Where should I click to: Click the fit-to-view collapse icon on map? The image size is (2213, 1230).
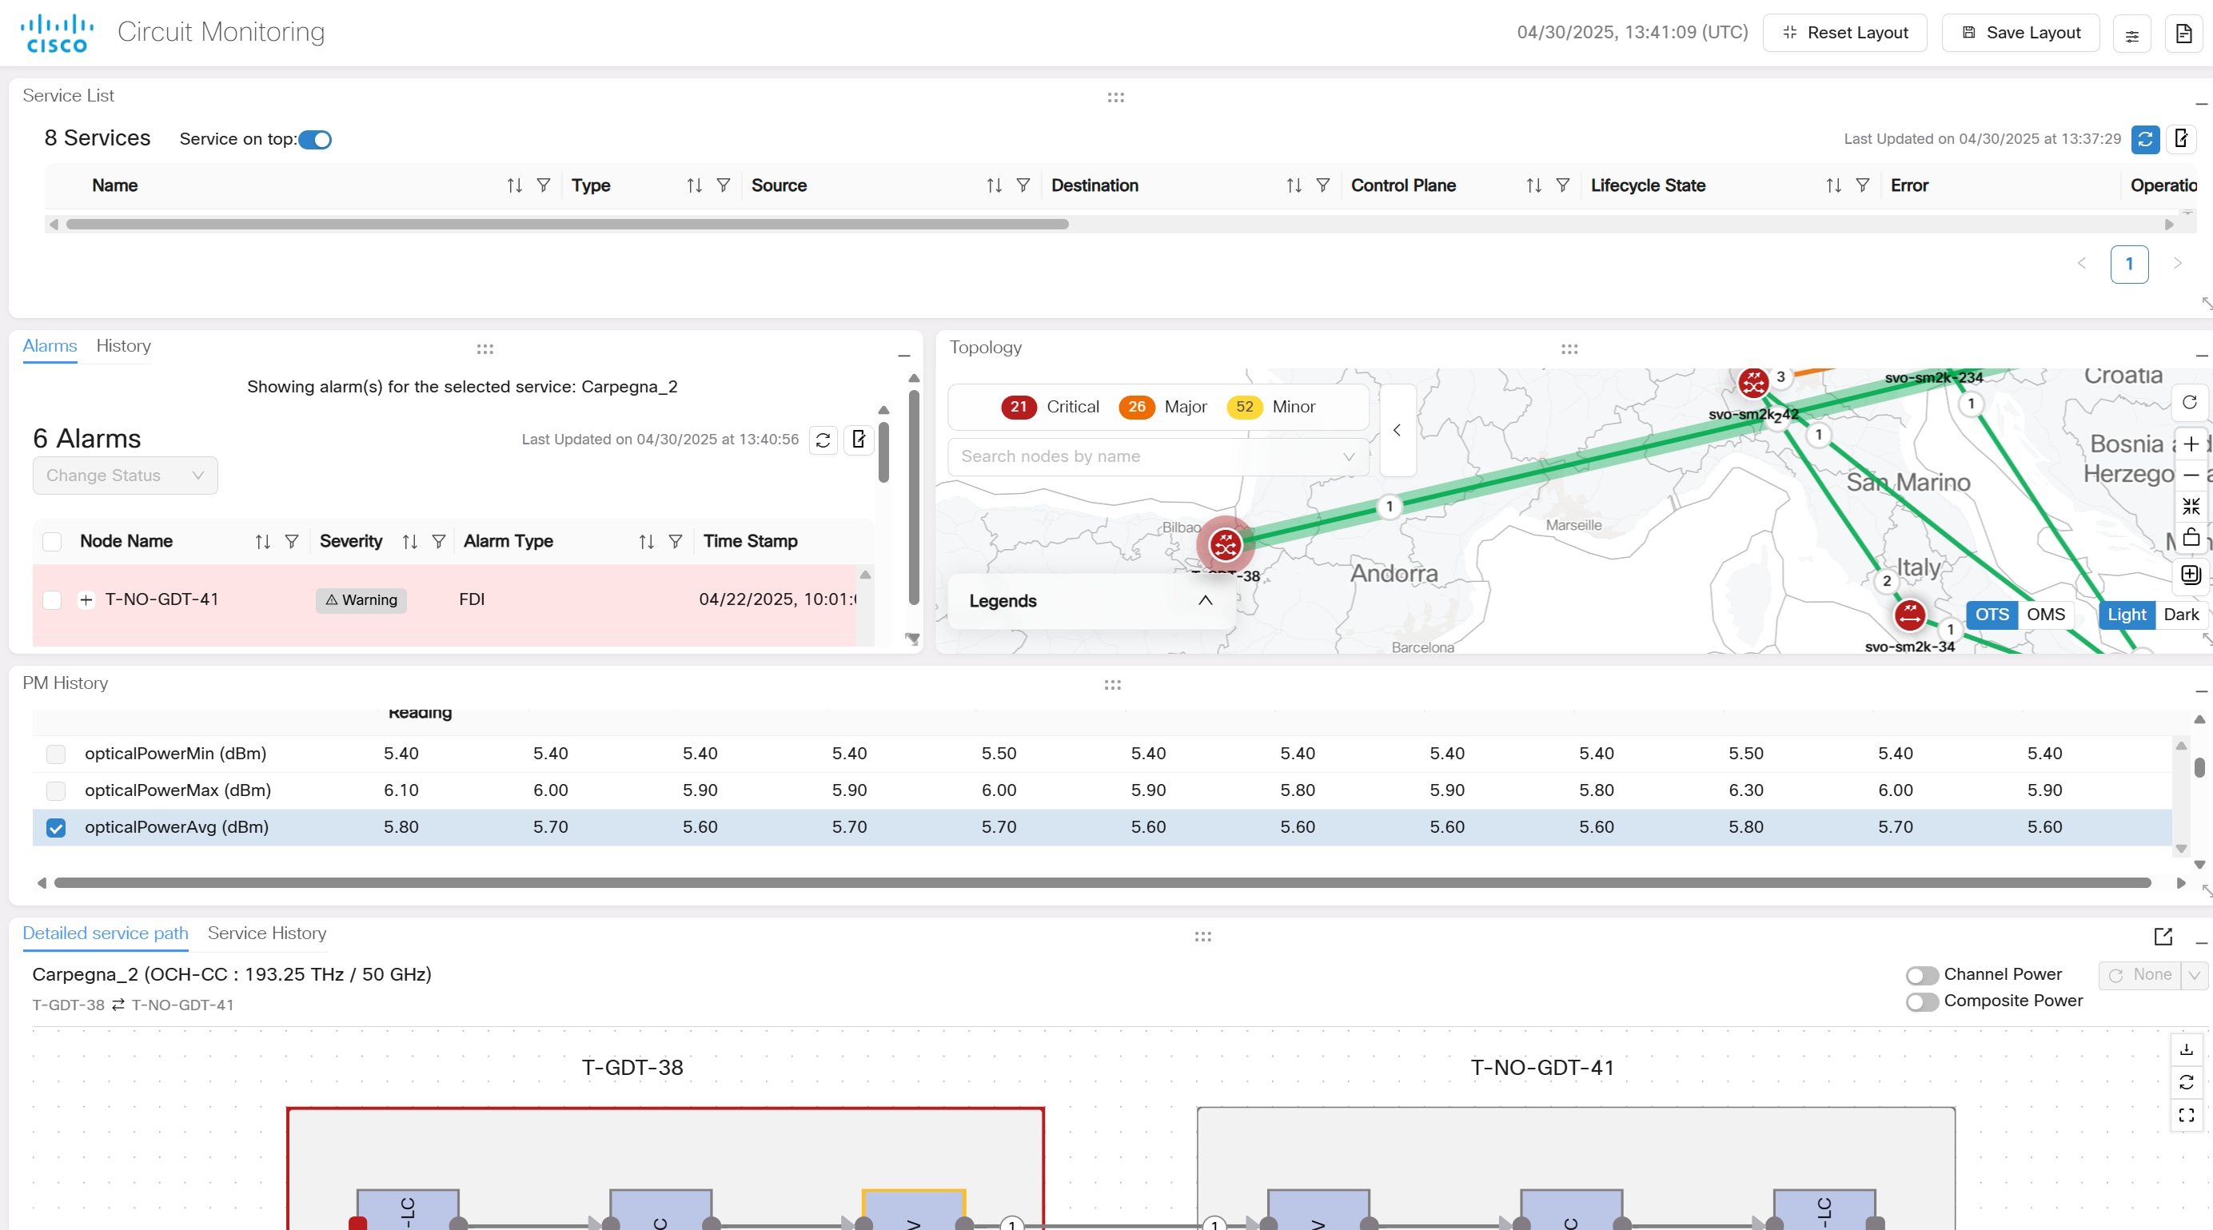click(x=2191, y=507)
